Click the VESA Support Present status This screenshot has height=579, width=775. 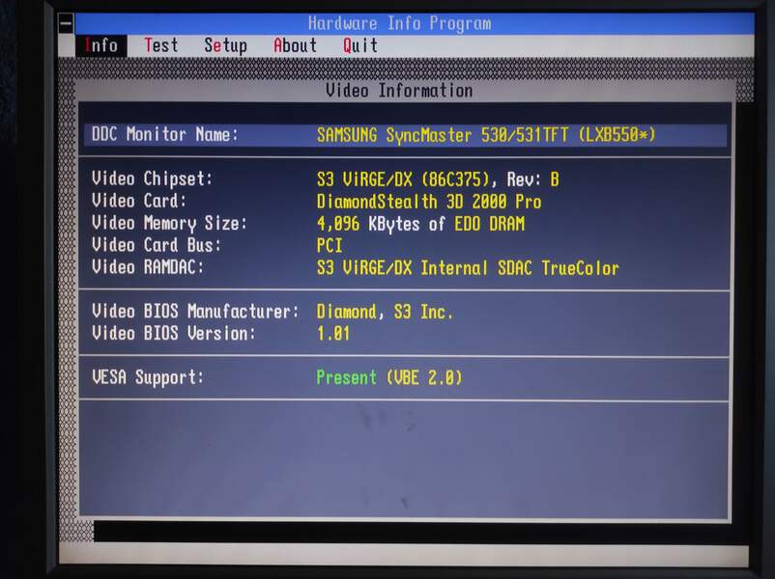pos(389,377)
